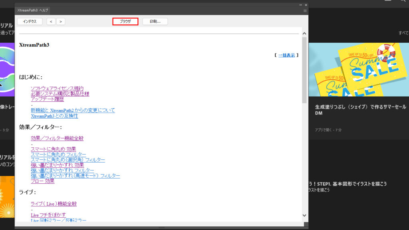Open 強い墨だまり・かすれ フィルター link
The height and width of the screenshot is (230, 409).
tap(62, 170)
